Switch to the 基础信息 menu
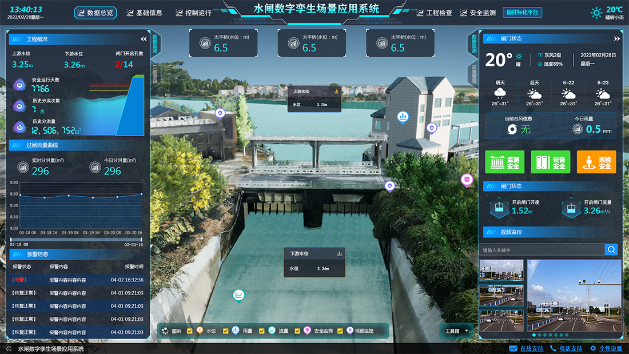The width and height of the screenshot is (629, 354). (145, 13)
